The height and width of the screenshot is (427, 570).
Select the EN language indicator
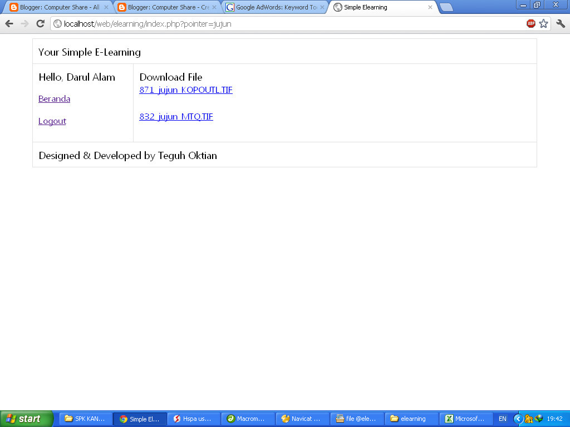point(502,419)
